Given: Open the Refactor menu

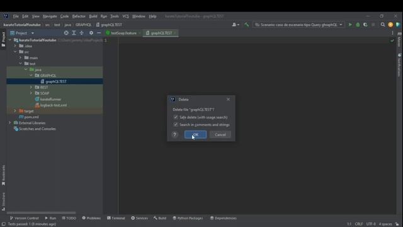Looking at the screenshot, I should tap(79, 16).
